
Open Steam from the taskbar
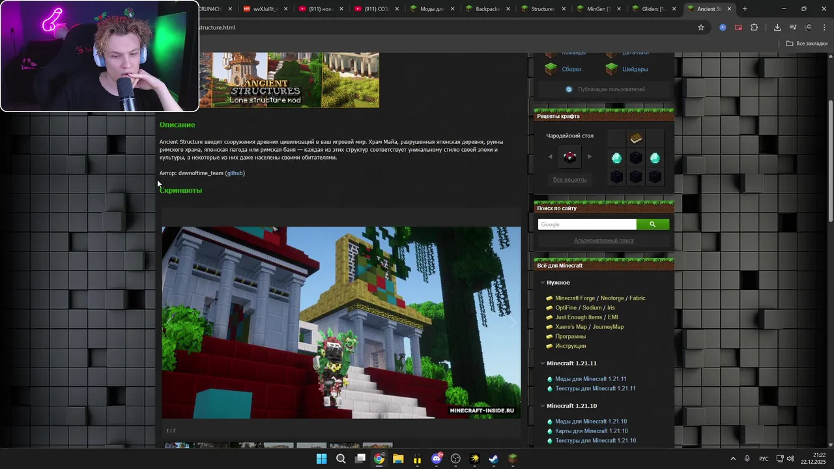point(494,459)
